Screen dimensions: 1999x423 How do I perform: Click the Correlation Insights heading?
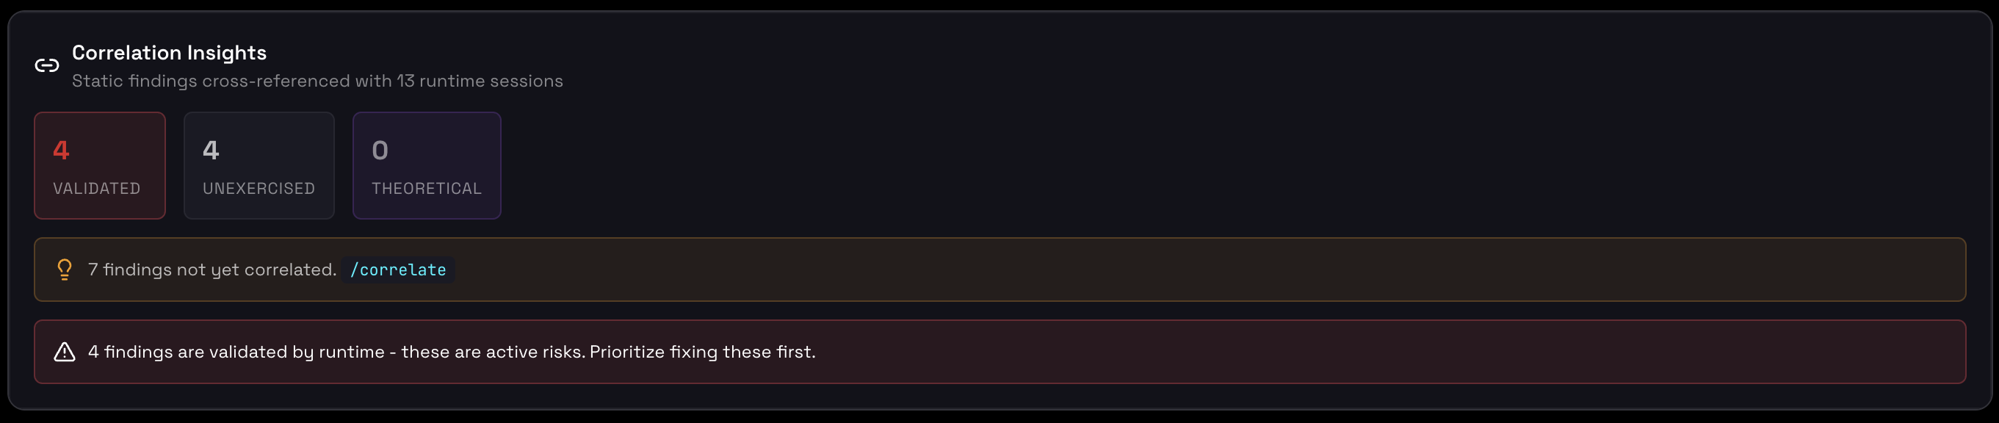(169, 53)
